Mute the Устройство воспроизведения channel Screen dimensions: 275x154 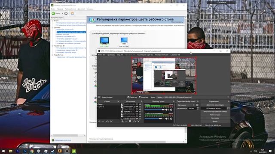click(167, 119)
